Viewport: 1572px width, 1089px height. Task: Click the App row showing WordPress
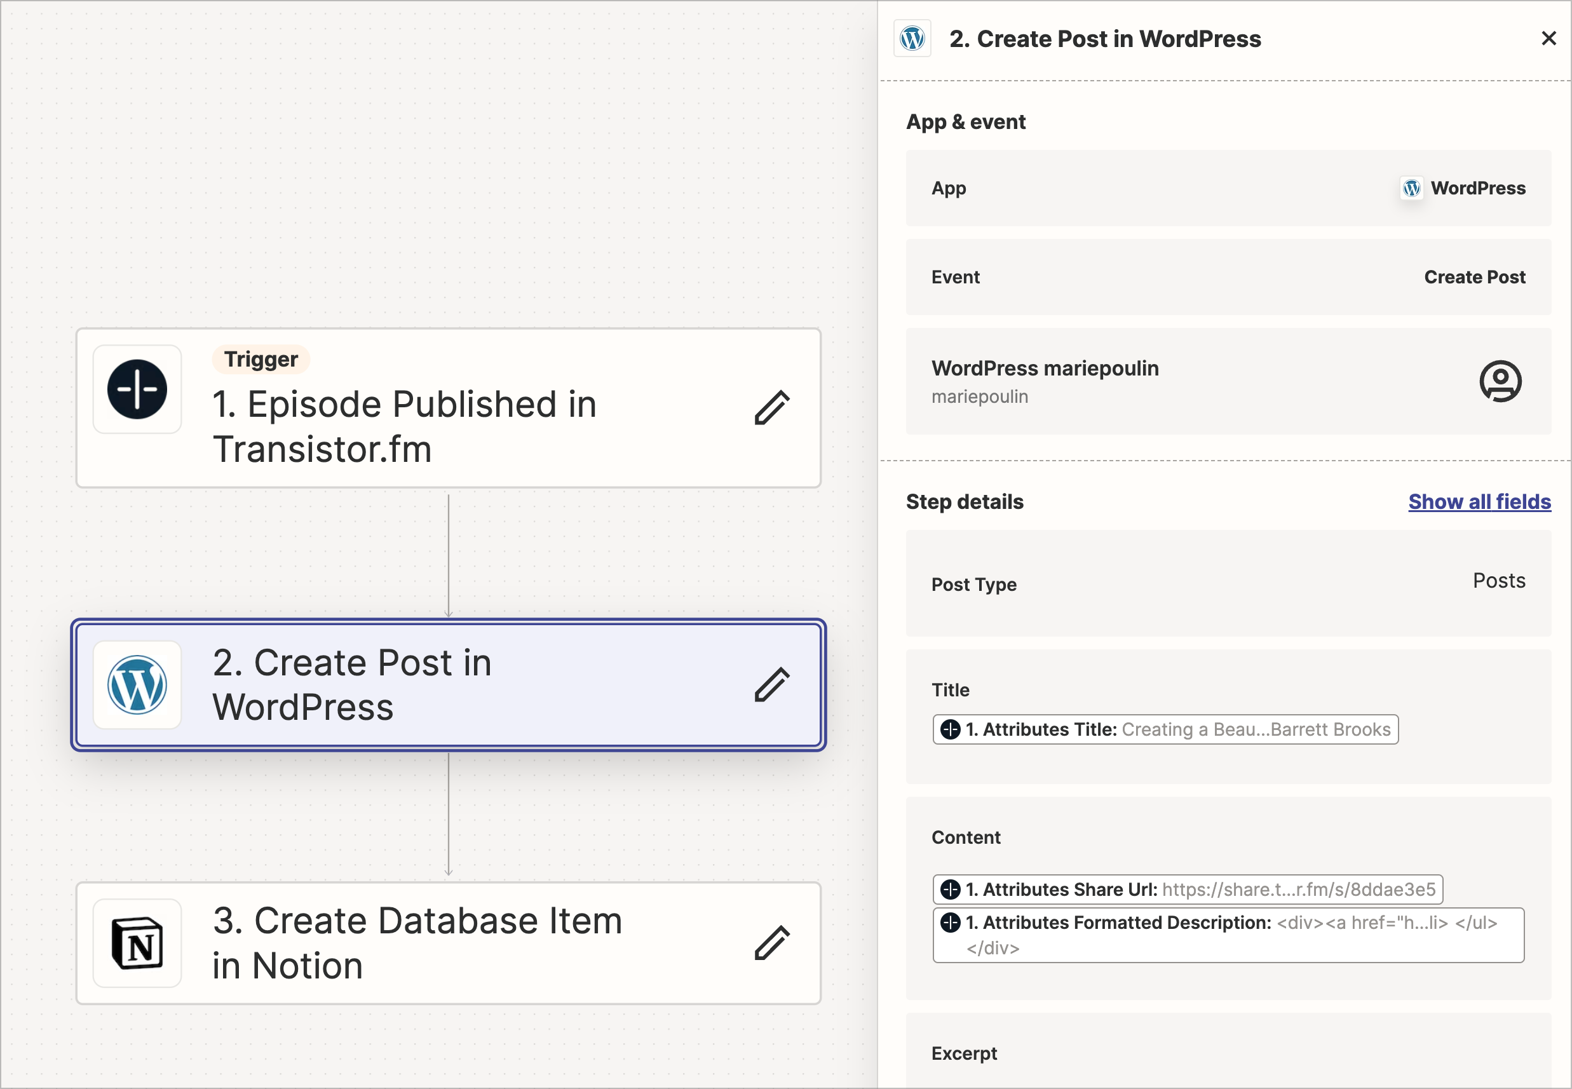click(1228, 187)
